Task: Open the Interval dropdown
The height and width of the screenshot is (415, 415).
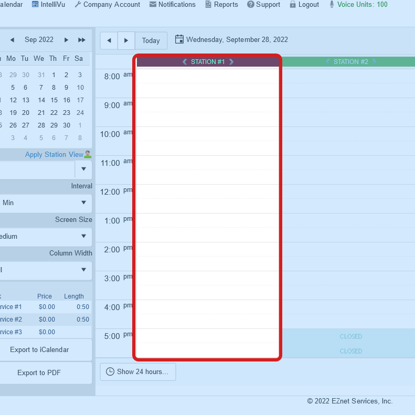Action: [x=83, y=203]
